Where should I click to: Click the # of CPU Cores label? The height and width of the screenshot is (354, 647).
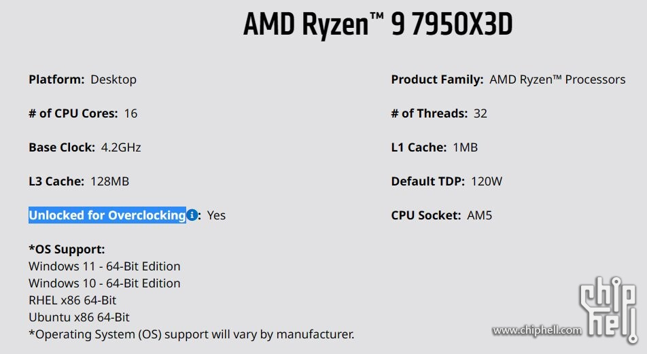(73, 113)
